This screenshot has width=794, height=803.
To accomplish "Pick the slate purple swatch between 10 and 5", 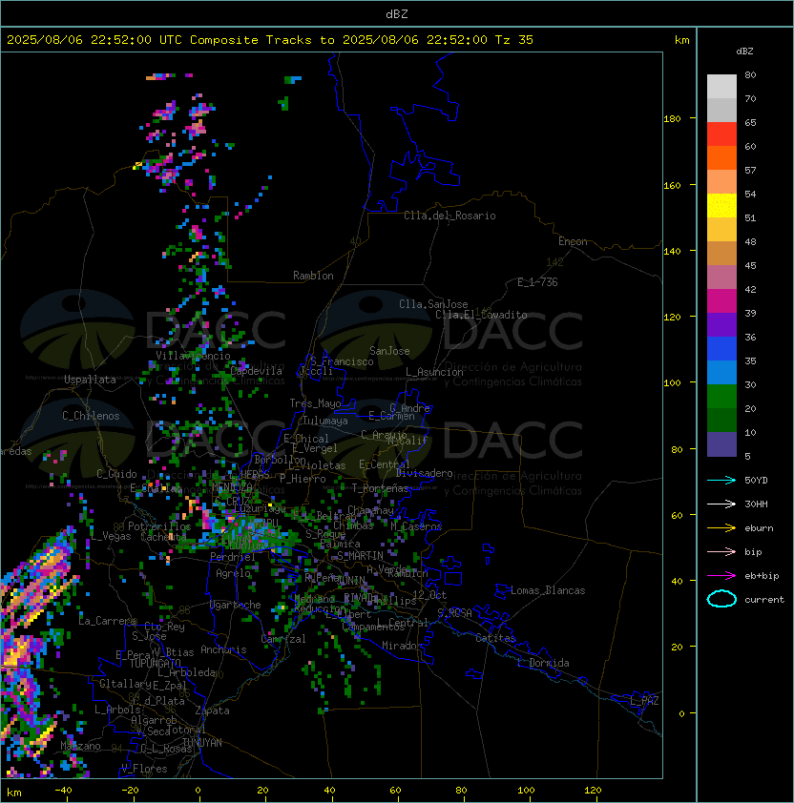I will pos(721,444).
